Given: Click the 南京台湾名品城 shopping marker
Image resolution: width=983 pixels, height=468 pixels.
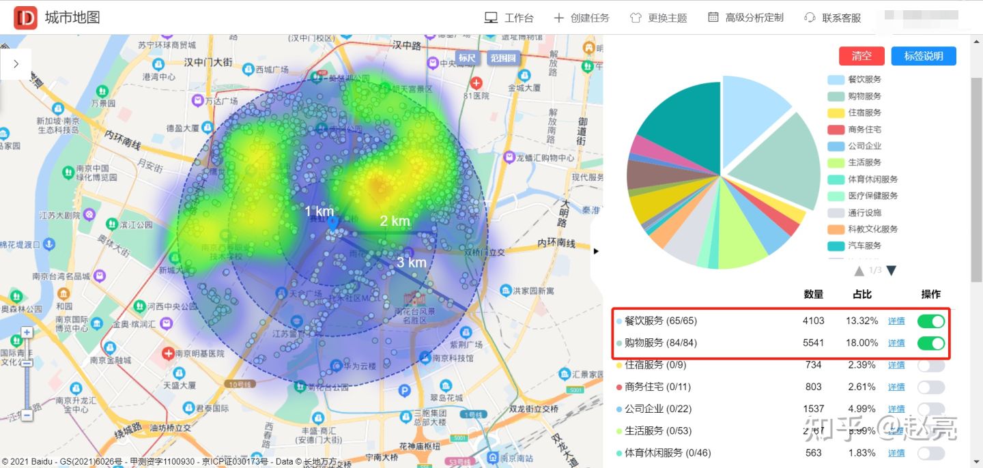Looking at the screenshot, I should pyautogui.click(x=100, y=276).
